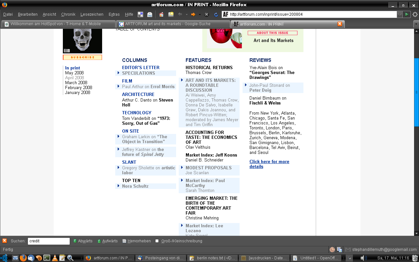Open the Nora Schultz Top Ten link

[135, 186]
